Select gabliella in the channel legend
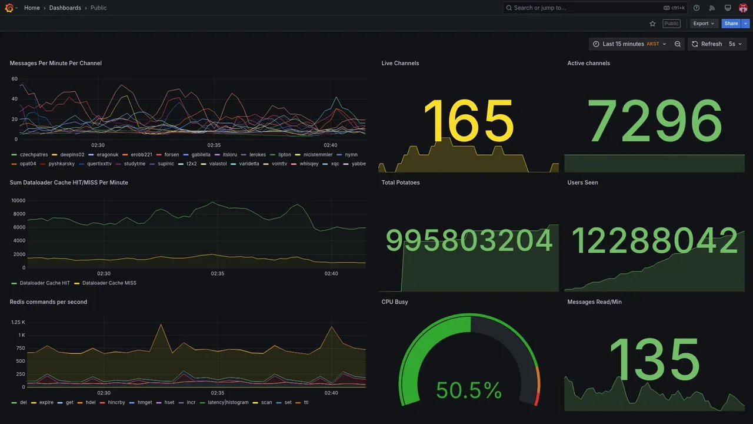The height and width of the screenshot is (424, 753). pos(201,155)
